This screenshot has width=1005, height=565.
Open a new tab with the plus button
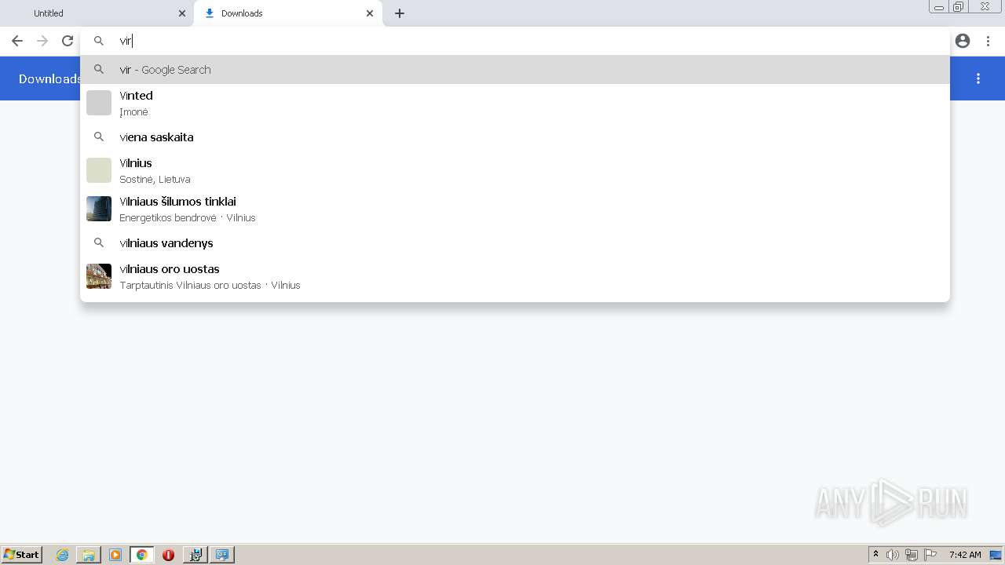pos(399,13)
